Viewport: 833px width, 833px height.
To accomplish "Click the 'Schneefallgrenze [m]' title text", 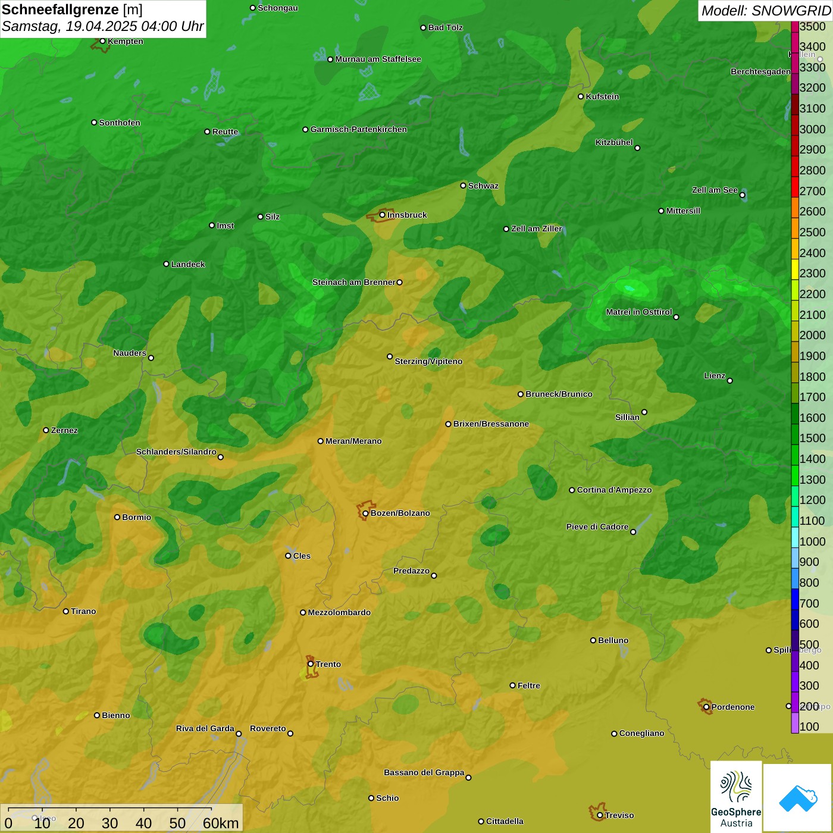I will 72,10.
